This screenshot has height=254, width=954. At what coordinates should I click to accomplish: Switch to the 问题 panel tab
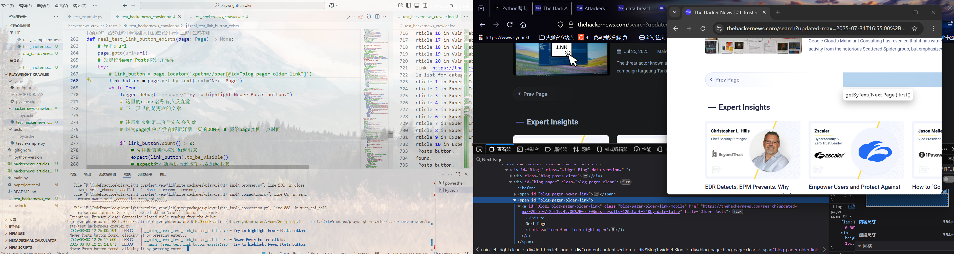coord(73,174)
